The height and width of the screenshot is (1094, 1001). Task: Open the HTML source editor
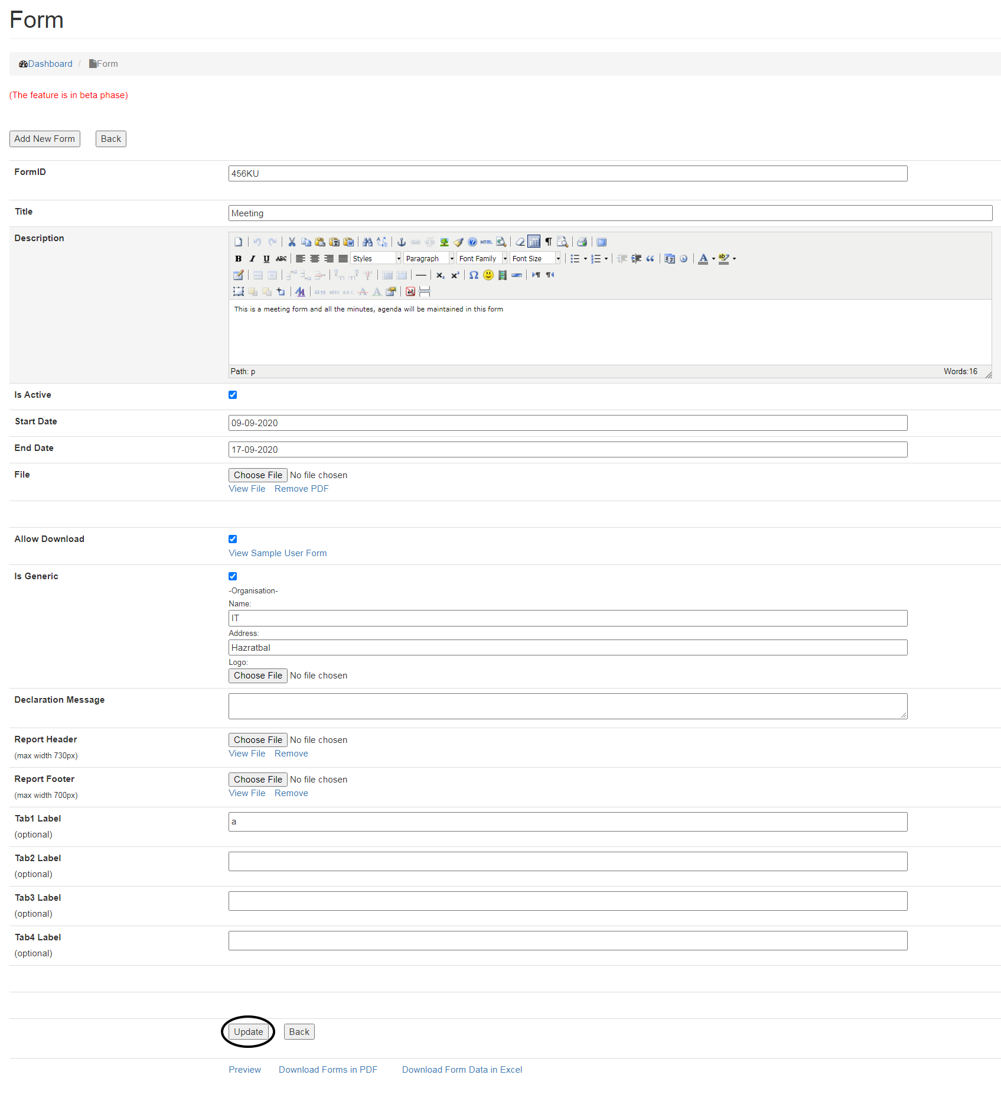point(486,242)
